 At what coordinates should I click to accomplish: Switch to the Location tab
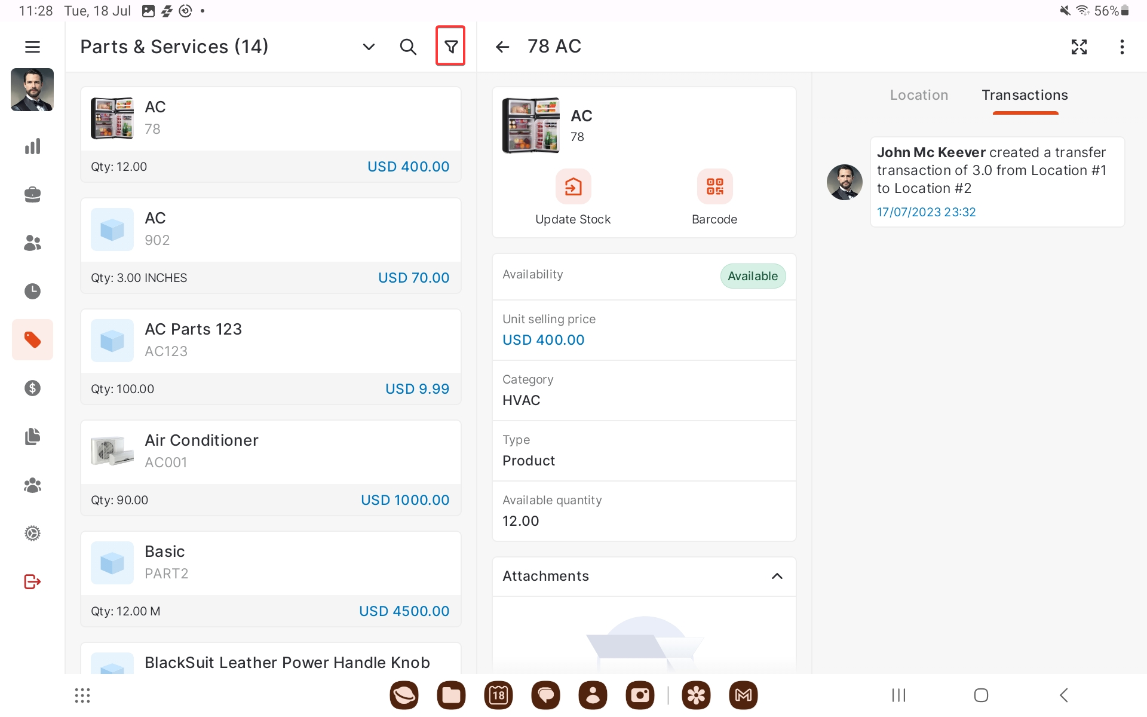pyautogui.click(x=919, y=95)
